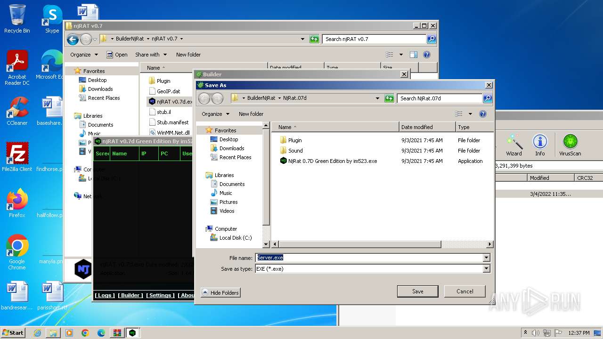Click the help icon in Save As dialog
Screen dimensions: 603x339
click(482, 114)
